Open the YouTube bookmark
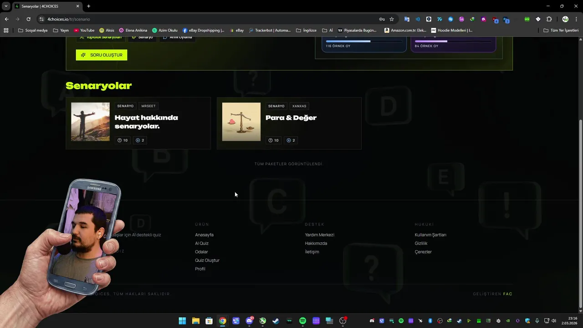Image resolution: width=583 pixels, height=328 pixels. coord(84,31)
